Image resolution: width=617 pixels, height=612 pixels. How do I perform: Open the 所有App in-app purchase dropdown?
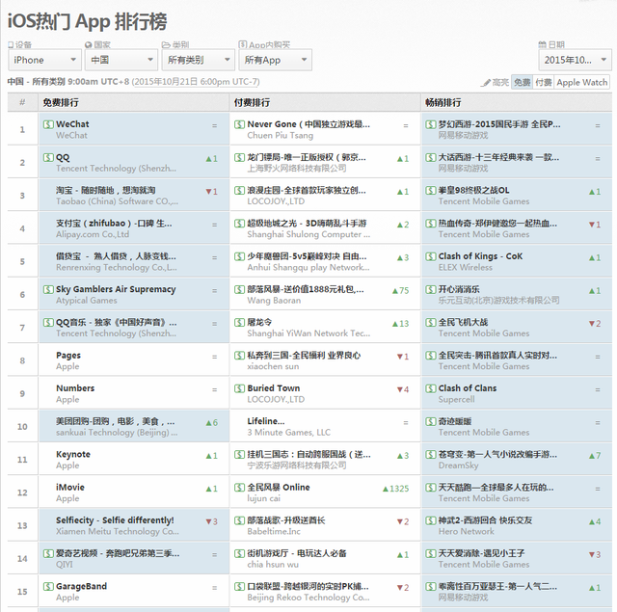[x=275, y=60]
